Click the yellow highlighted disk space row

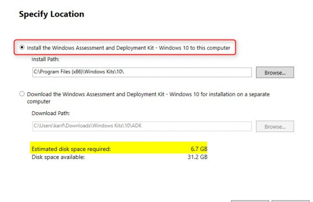tap(119, 149)
